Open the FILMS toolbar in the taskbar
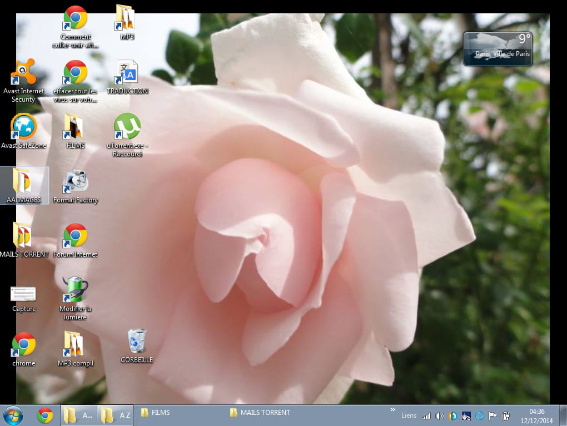The image size is (567, 426). tap(156, 413)
